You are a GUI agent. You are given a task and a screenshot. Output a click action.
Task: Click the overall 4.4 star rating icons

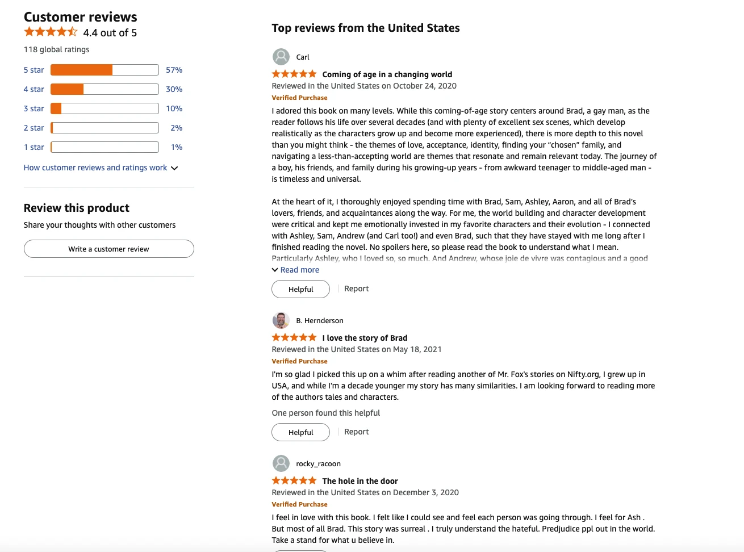(x=51, y=32)
